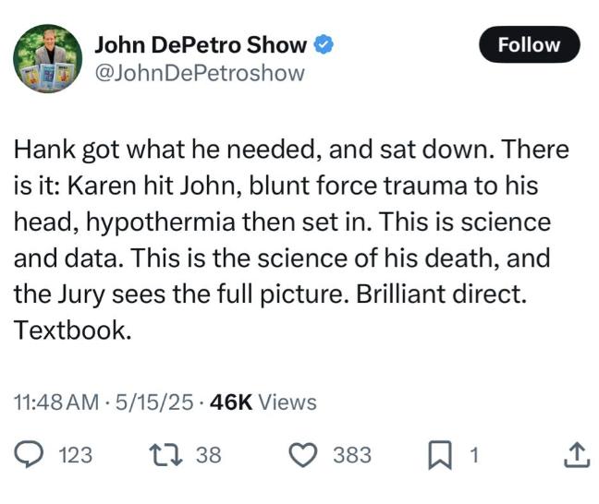Open the share upload arrow icon

pyautogui.click(x=575, y=454)
